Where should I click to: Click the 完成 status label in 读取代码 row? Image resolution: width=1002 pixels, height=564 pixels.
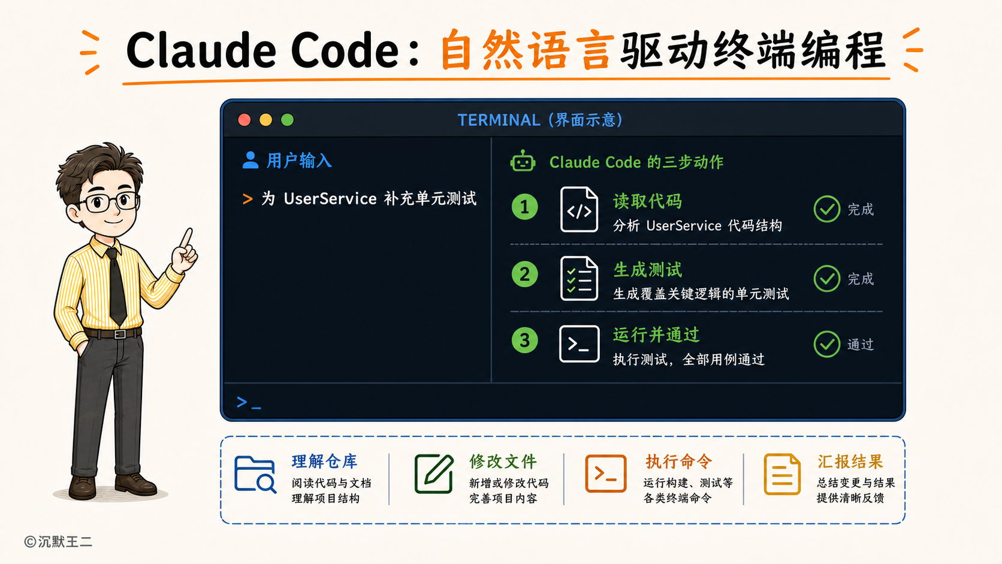(x=861, y=209)
